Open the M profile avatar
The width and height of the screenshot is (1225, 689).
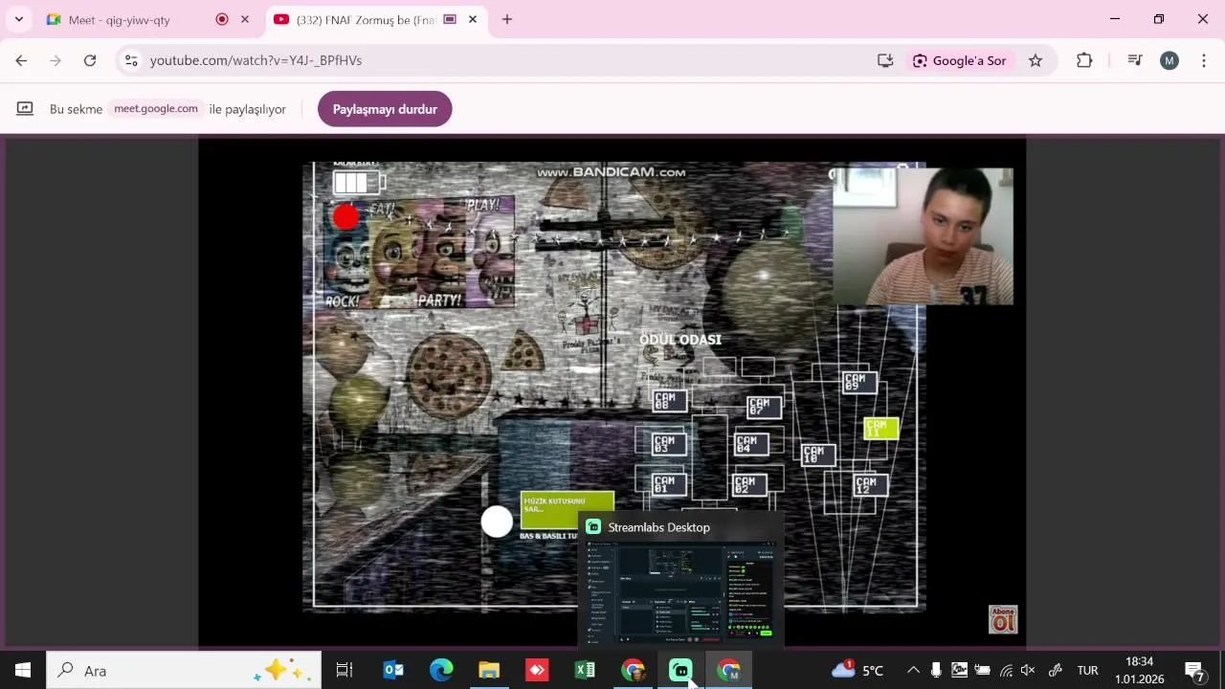(x=1169, y=60)
